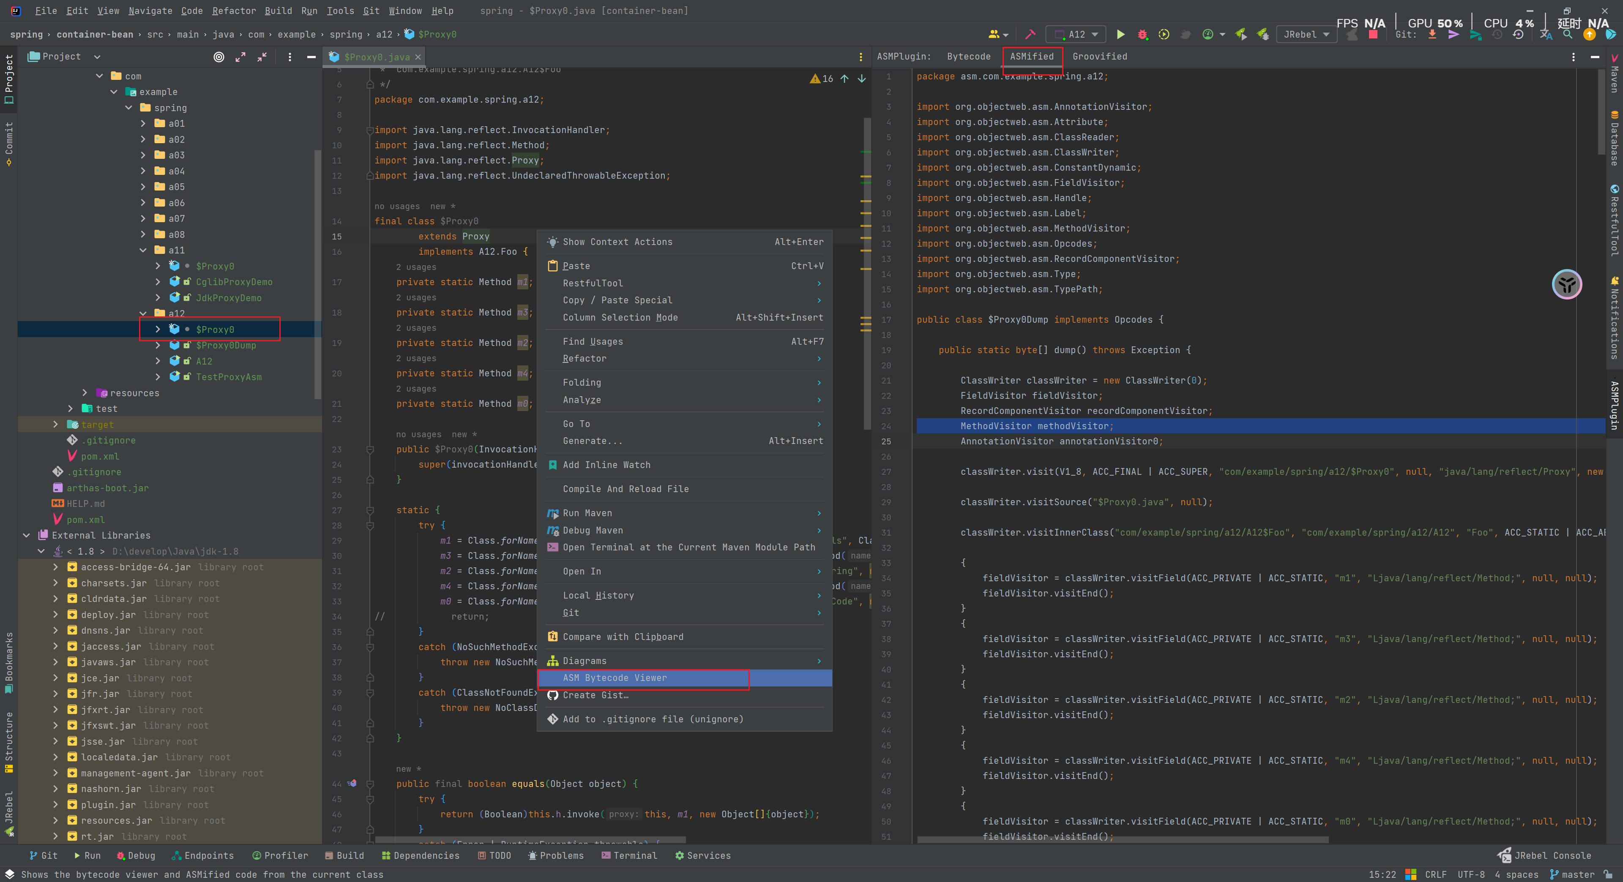Click the Build project hammer icon

coord(1030,35)
